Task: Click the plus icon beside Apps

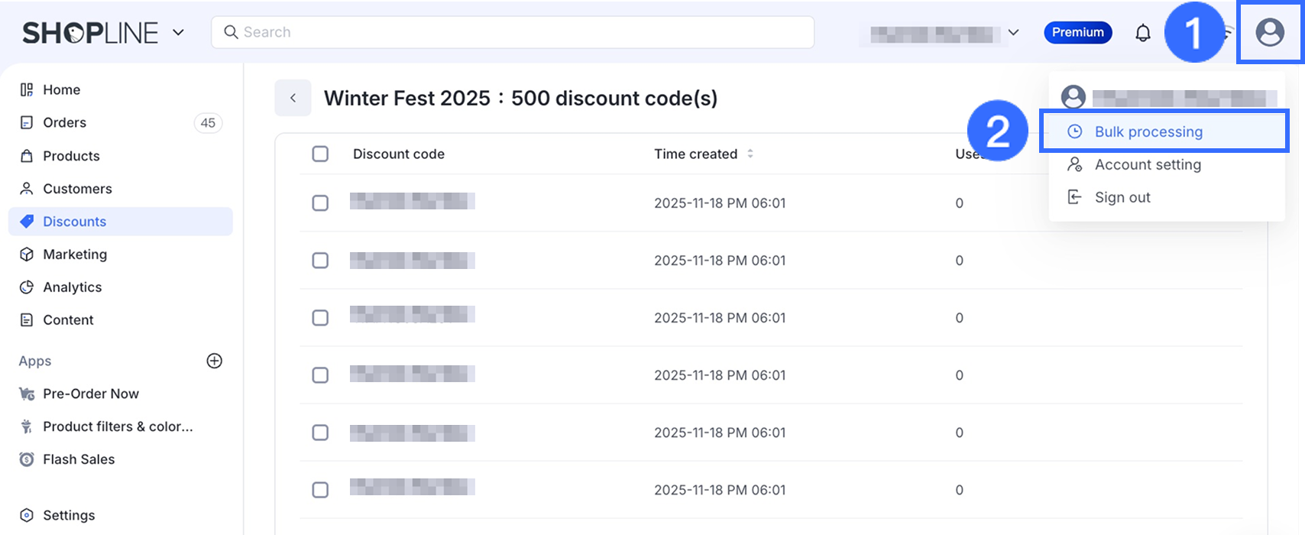Action: point(215,361)
